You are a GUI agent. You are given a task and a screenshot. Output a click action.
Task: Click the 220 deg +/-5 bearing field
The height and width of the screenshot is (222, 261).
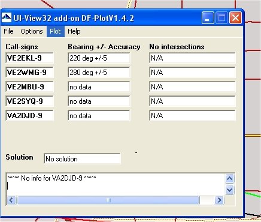(x=99, y=58)
